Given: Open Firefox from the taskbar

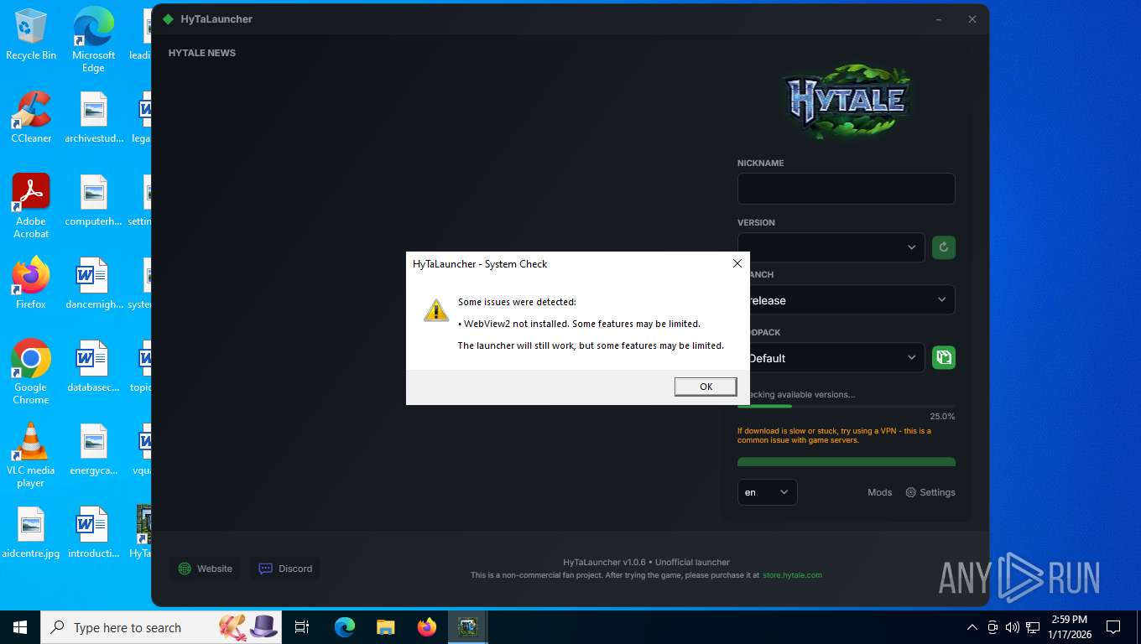Looking at the screenshot, I should (427, 627).
